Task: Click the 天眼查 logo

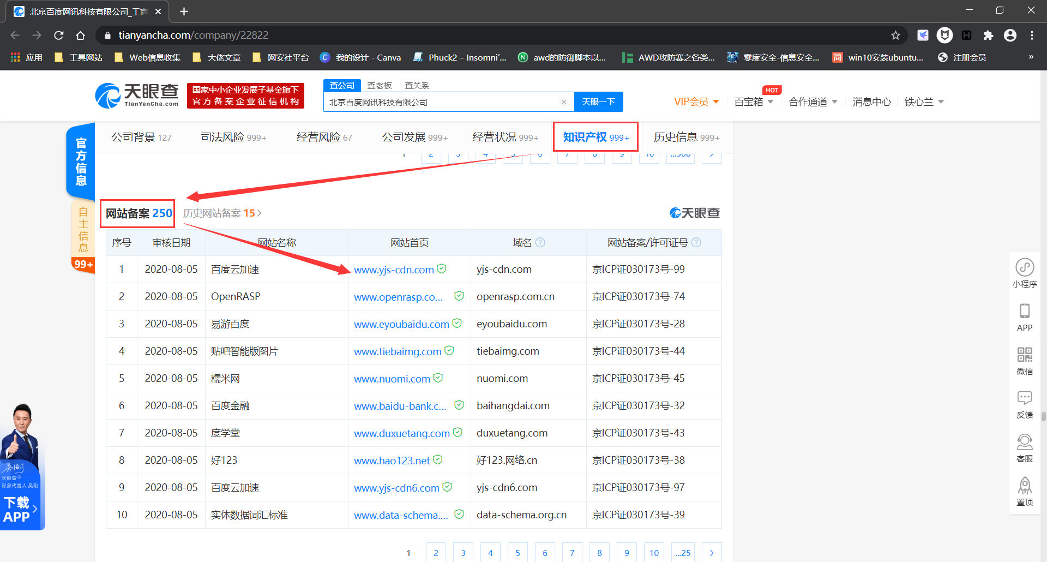Action: 136,95
